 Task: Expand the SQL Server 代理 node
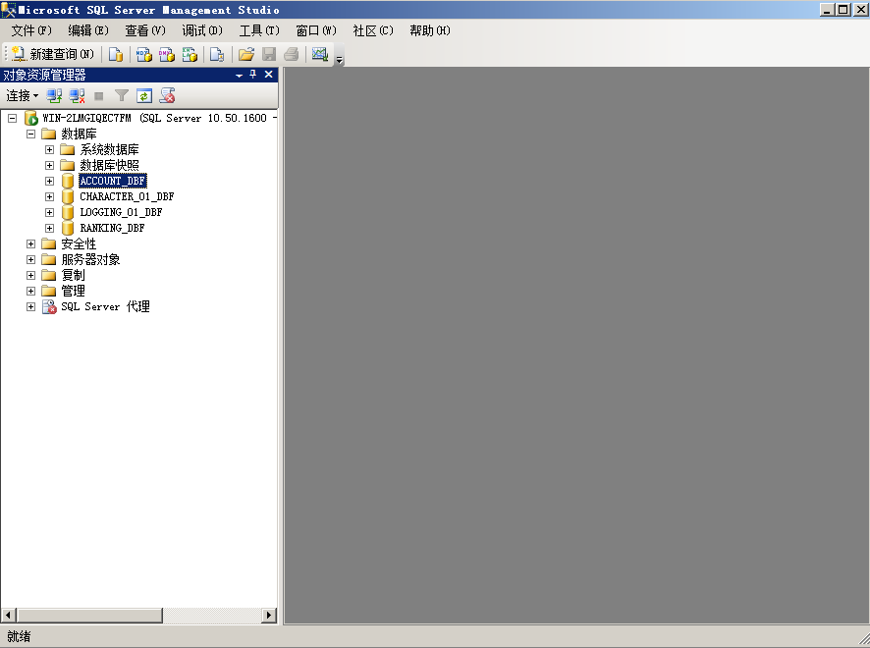click(31, 306)
